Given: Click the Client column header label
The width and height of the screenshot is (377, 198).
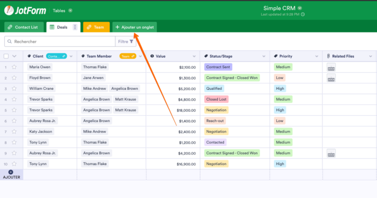Looking at the screenshot, I should click(x=38, y=56).
